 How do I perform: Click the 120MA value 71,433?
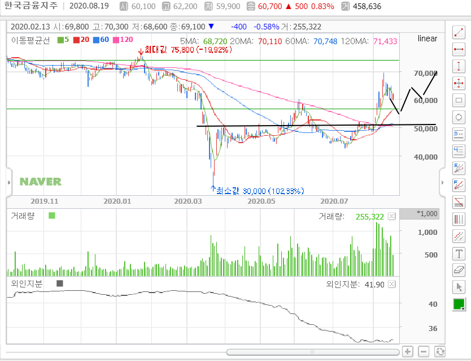click(385, 41)
